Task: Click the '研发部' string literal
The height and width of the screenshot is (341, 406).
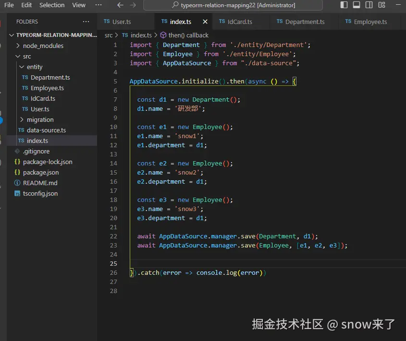Action: (188, 108)
